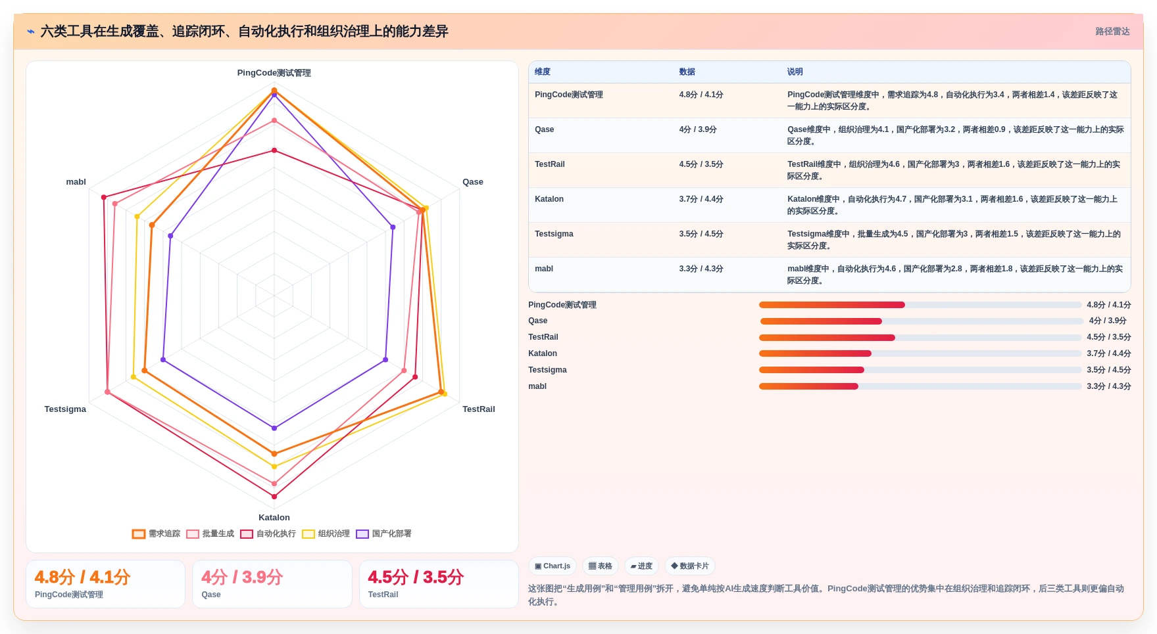The image size is (1157, 634).
Task: Click the 路径雷达 label in header
Action: coord(1112,32)
